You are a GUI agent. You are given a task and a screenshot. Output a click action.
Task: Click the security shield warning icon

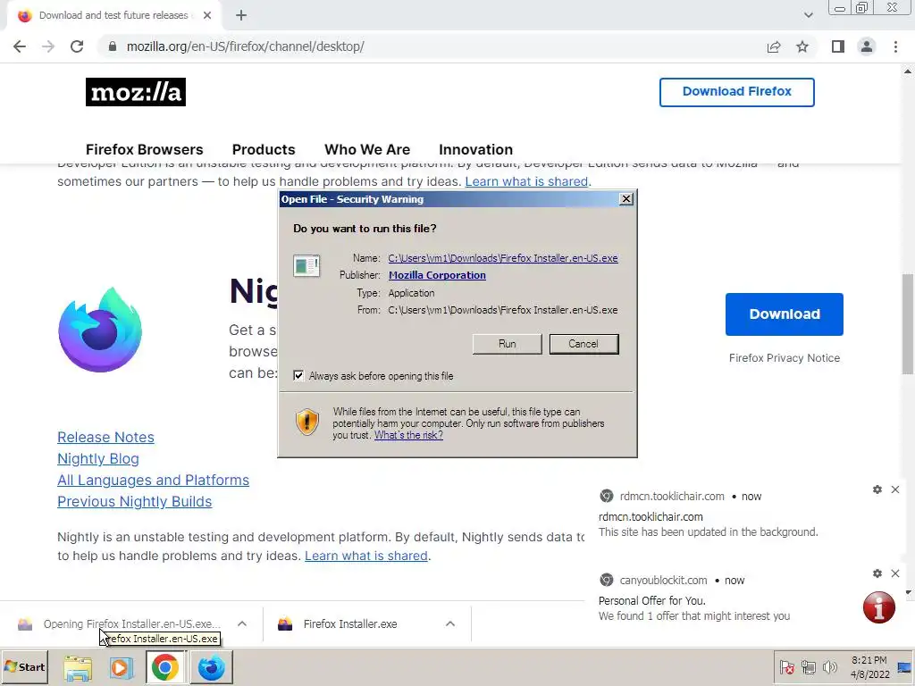click(307, 422)
